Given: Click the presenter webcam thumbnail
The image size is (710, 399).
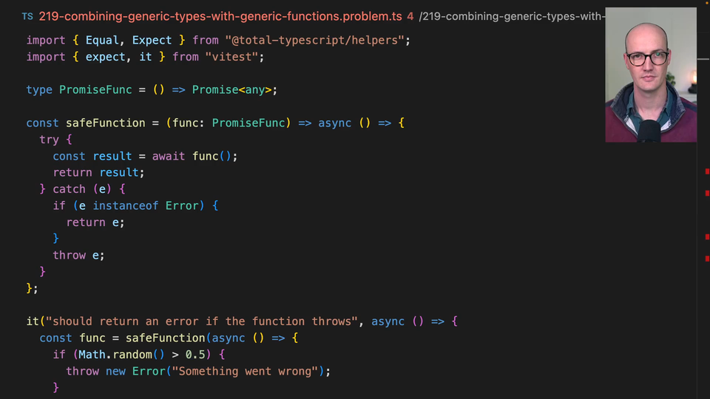Looking at the screenshot, I should pos(650,75).
